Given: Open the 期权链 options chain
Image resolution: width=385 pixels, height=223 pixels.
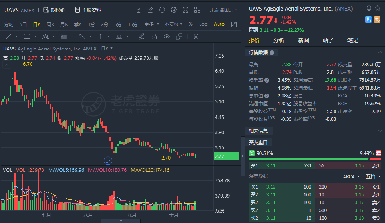Looking at the screenshot, I should [x=54, y=10].
